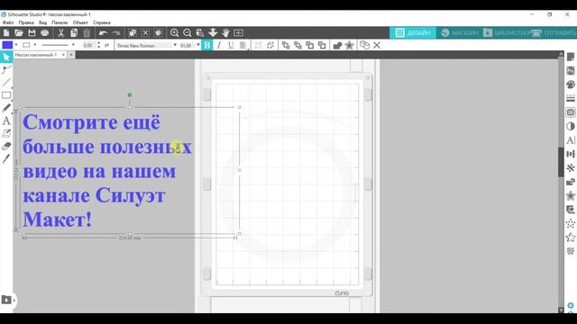577x324 pixels.
Task: Switch to the ОТПРАВИТЬ tab
Action: pos(554,33)
